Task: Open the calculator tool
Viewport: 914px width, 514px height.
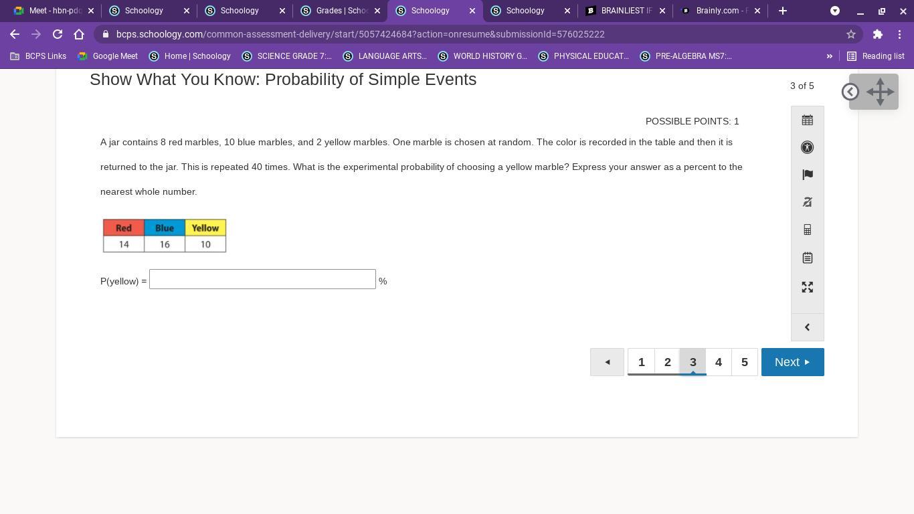Action: coord(808,230)
